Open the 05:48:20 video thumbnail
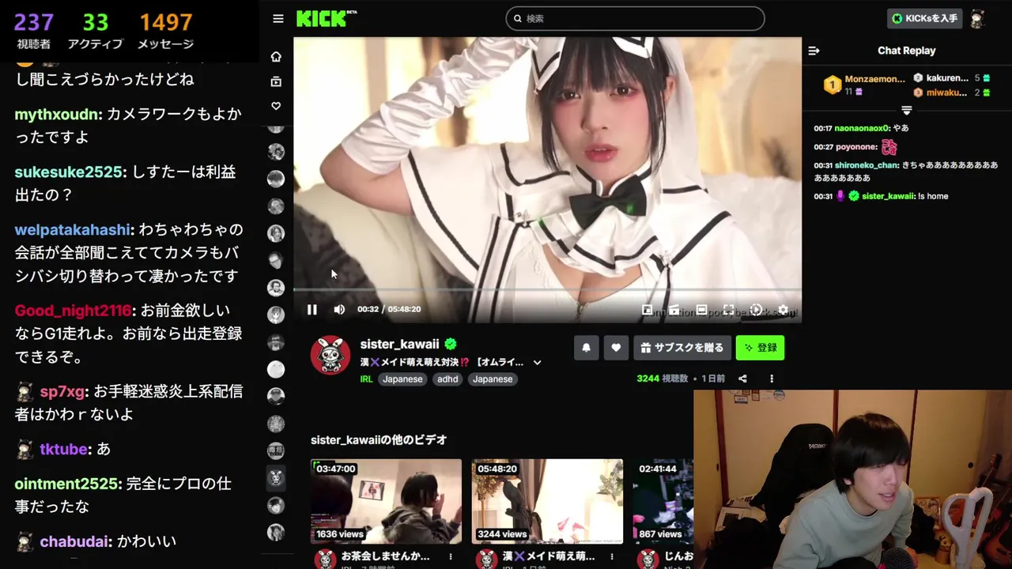Viewport: 1012px width, 569px height. tap(547, 501)
